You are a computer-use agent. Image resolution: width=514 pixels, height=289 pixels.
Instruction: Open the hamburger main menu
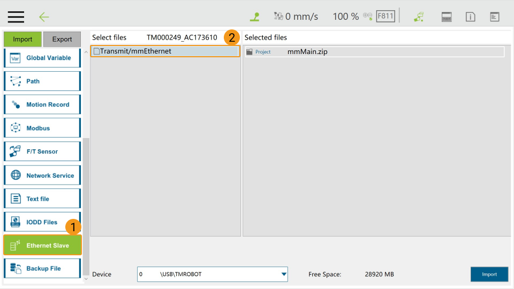coord(16,17)
